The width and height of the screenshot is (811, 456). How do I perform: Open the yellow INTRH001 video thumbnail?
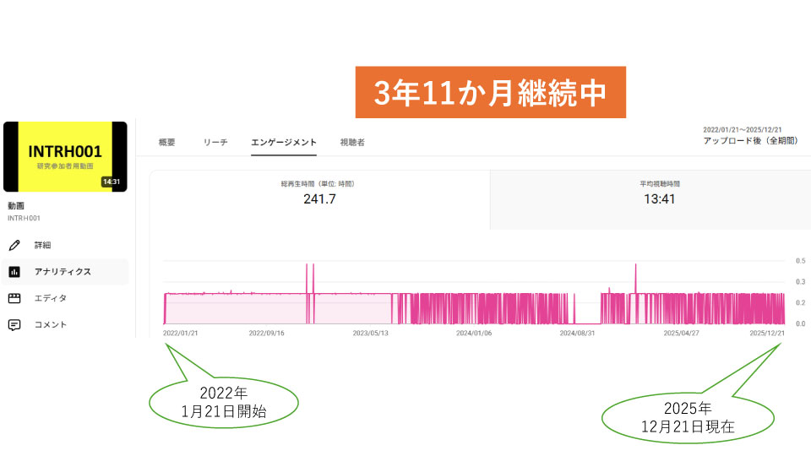[x=65, y=156]
